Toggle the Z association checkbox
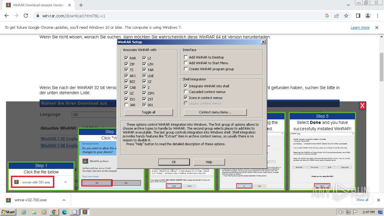This screenshot has height=216, width=384. [x=144, y=87]
